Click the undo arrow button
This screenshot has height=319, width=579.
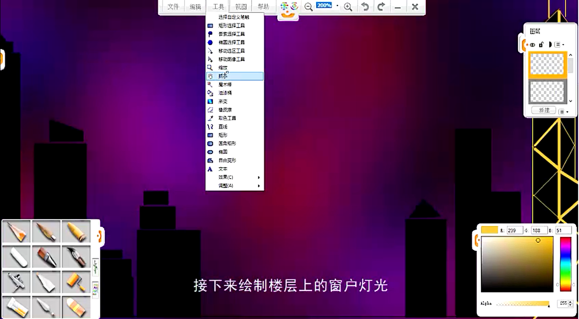[x=365, y=7]
